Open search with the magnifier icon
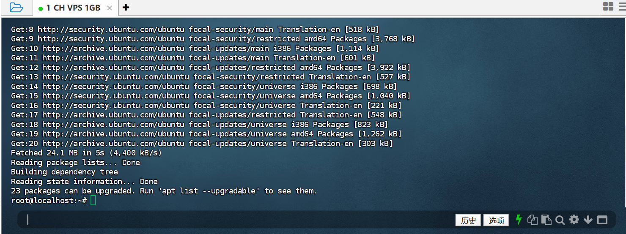Screen dimensions: 626x234 [x=560, y=220]
